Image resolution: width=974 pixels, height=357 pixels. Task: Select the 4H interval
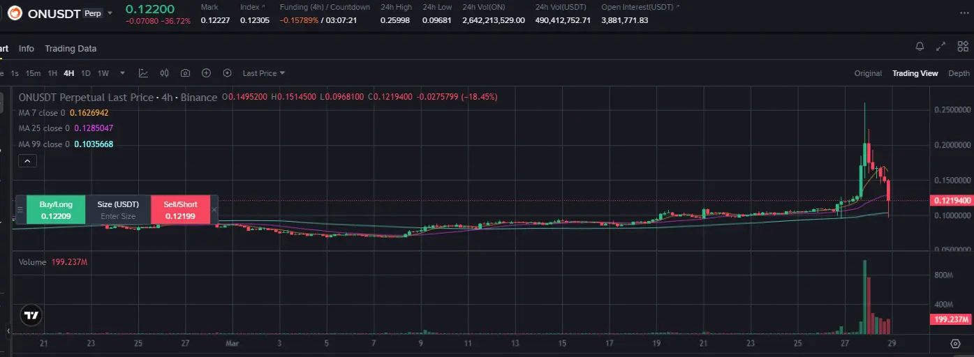click(x=68, y=73)
